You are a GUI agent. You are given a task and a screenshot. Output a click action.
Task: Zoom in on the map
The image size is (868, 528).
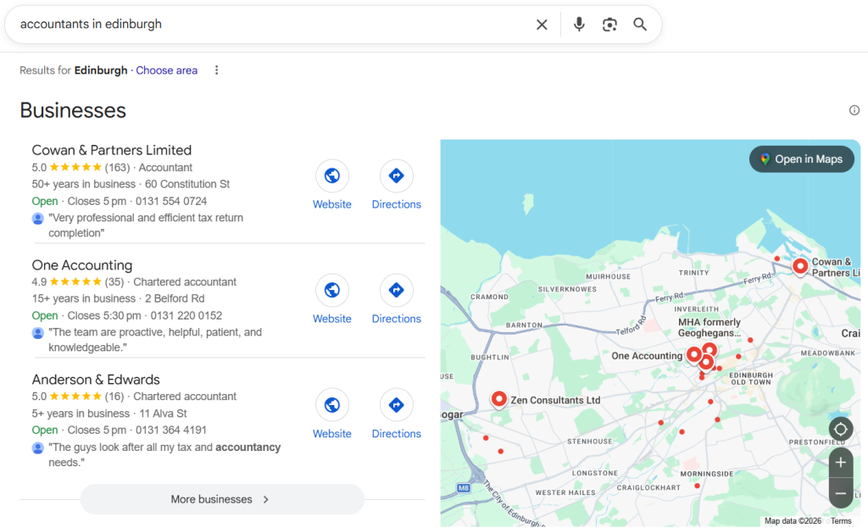coord(840,463)
